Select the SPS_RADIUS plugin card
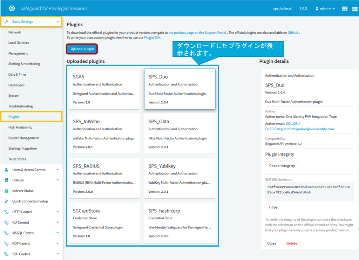Screen dimensions: 359x260 click(104, 178)
